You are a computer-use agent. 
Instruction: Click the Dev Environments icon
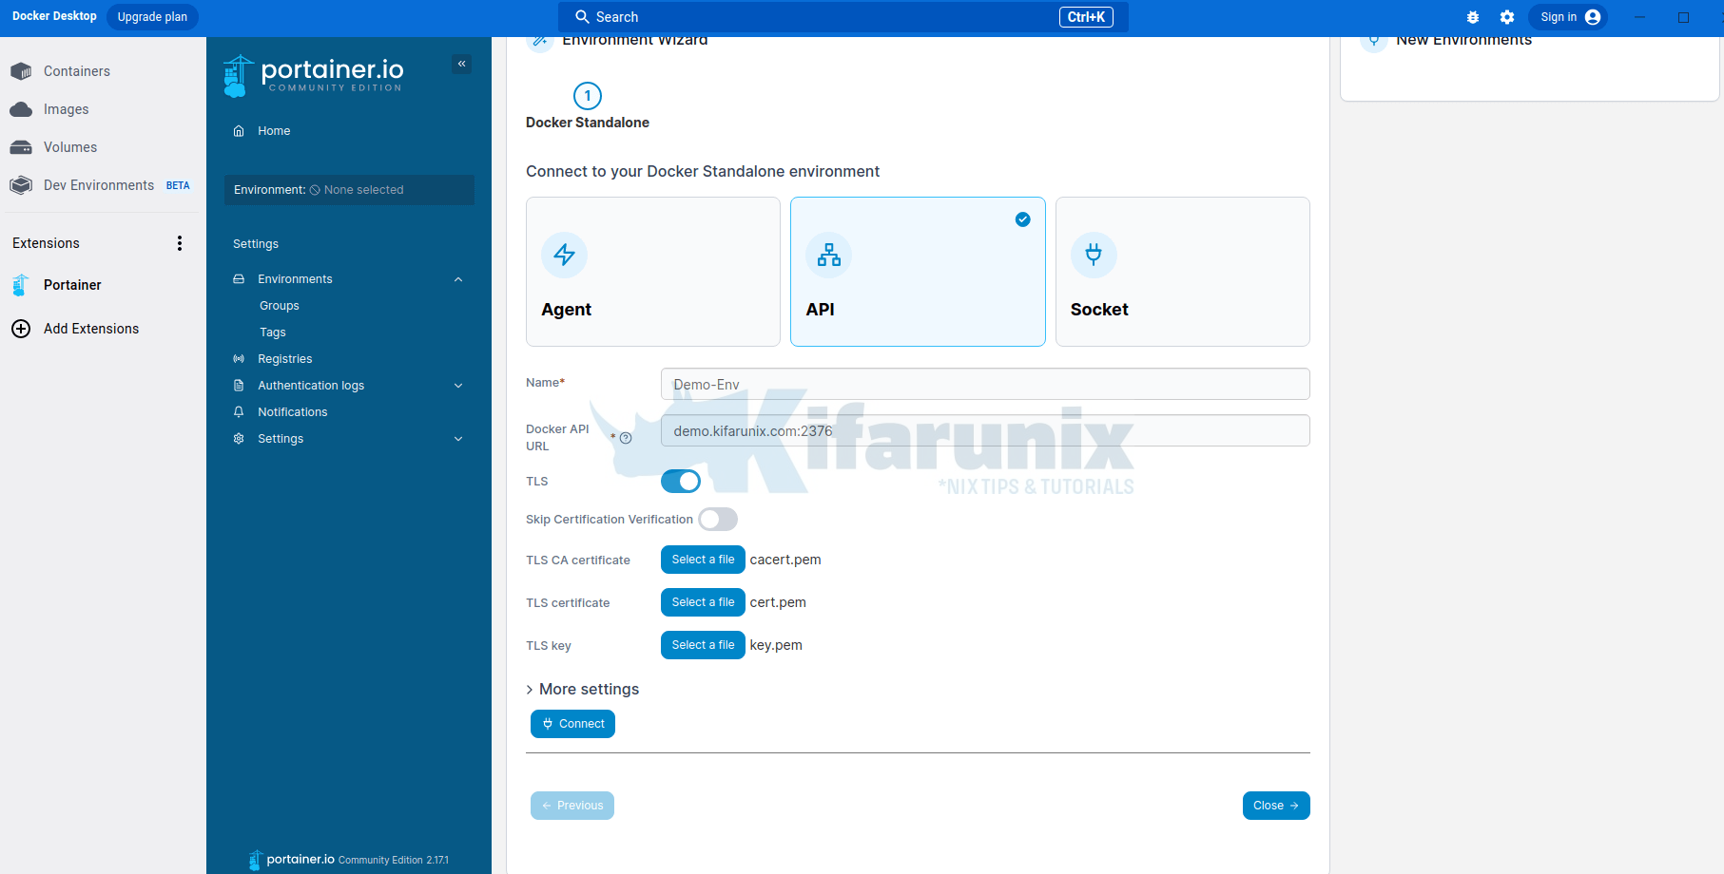[x=21, y=185]
